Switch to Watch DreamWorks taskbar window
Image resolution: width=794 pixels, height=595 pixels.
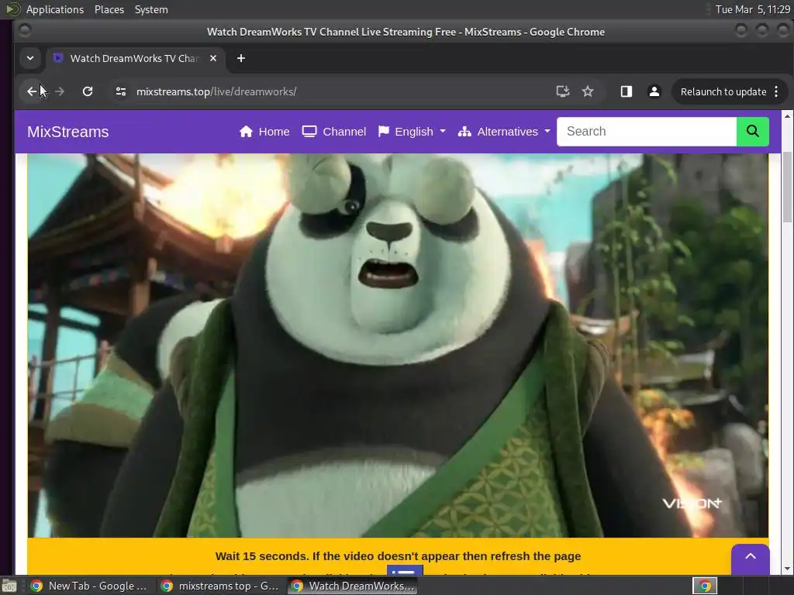pos(353,586)
